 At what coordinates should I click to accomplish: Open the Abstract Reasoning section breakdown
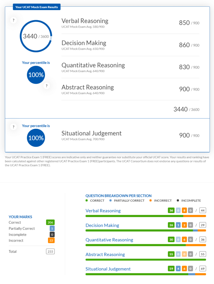coord(105,254)
